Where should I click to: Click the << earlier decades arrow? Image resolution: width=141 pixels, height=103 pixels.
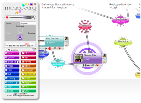[x=7, y=46]
